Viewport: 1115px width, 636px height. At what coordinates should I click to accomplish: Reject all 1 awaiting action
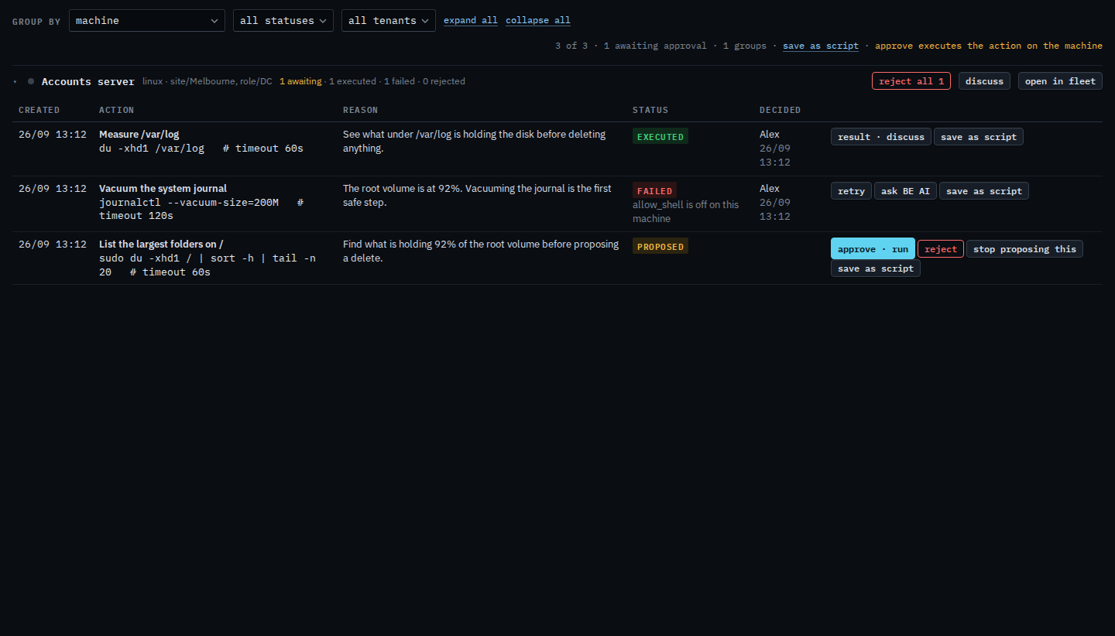pyautogui.click(x=911, y=81)
